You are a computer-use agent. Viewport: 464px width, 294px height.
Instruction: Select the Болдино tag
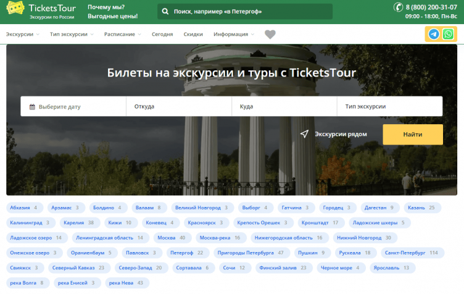(x=109, y=208)
